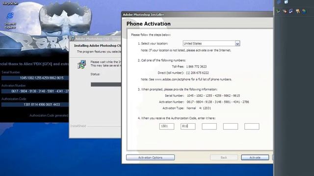The width and height of the screenshot is (314, 176).
Task: Click 'Authorization Code generated' text in keygen
Action: pyautogui.click(x=49, y=115)
